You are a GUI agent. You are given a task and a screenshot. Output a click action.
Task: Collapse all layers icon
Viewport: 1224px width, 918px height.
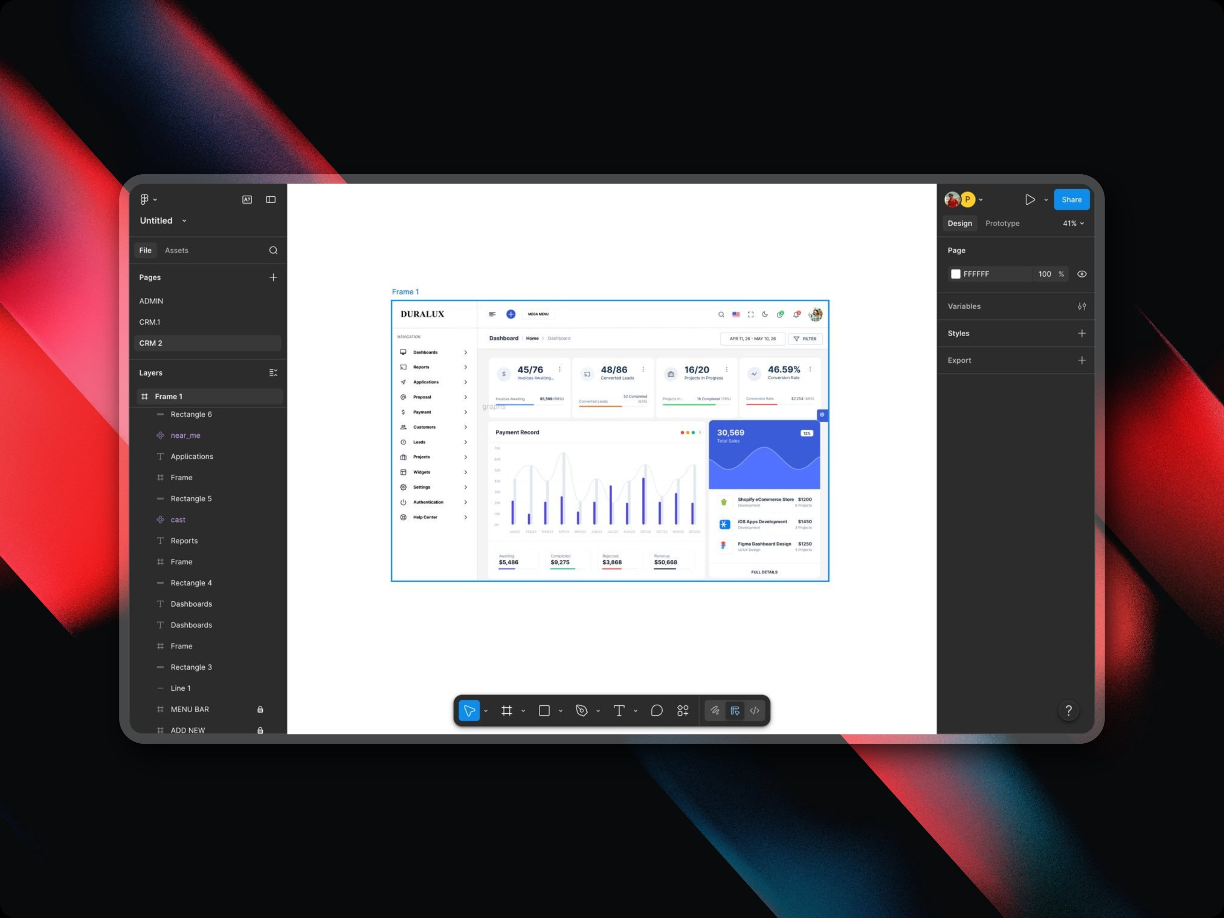coord(273,373)
